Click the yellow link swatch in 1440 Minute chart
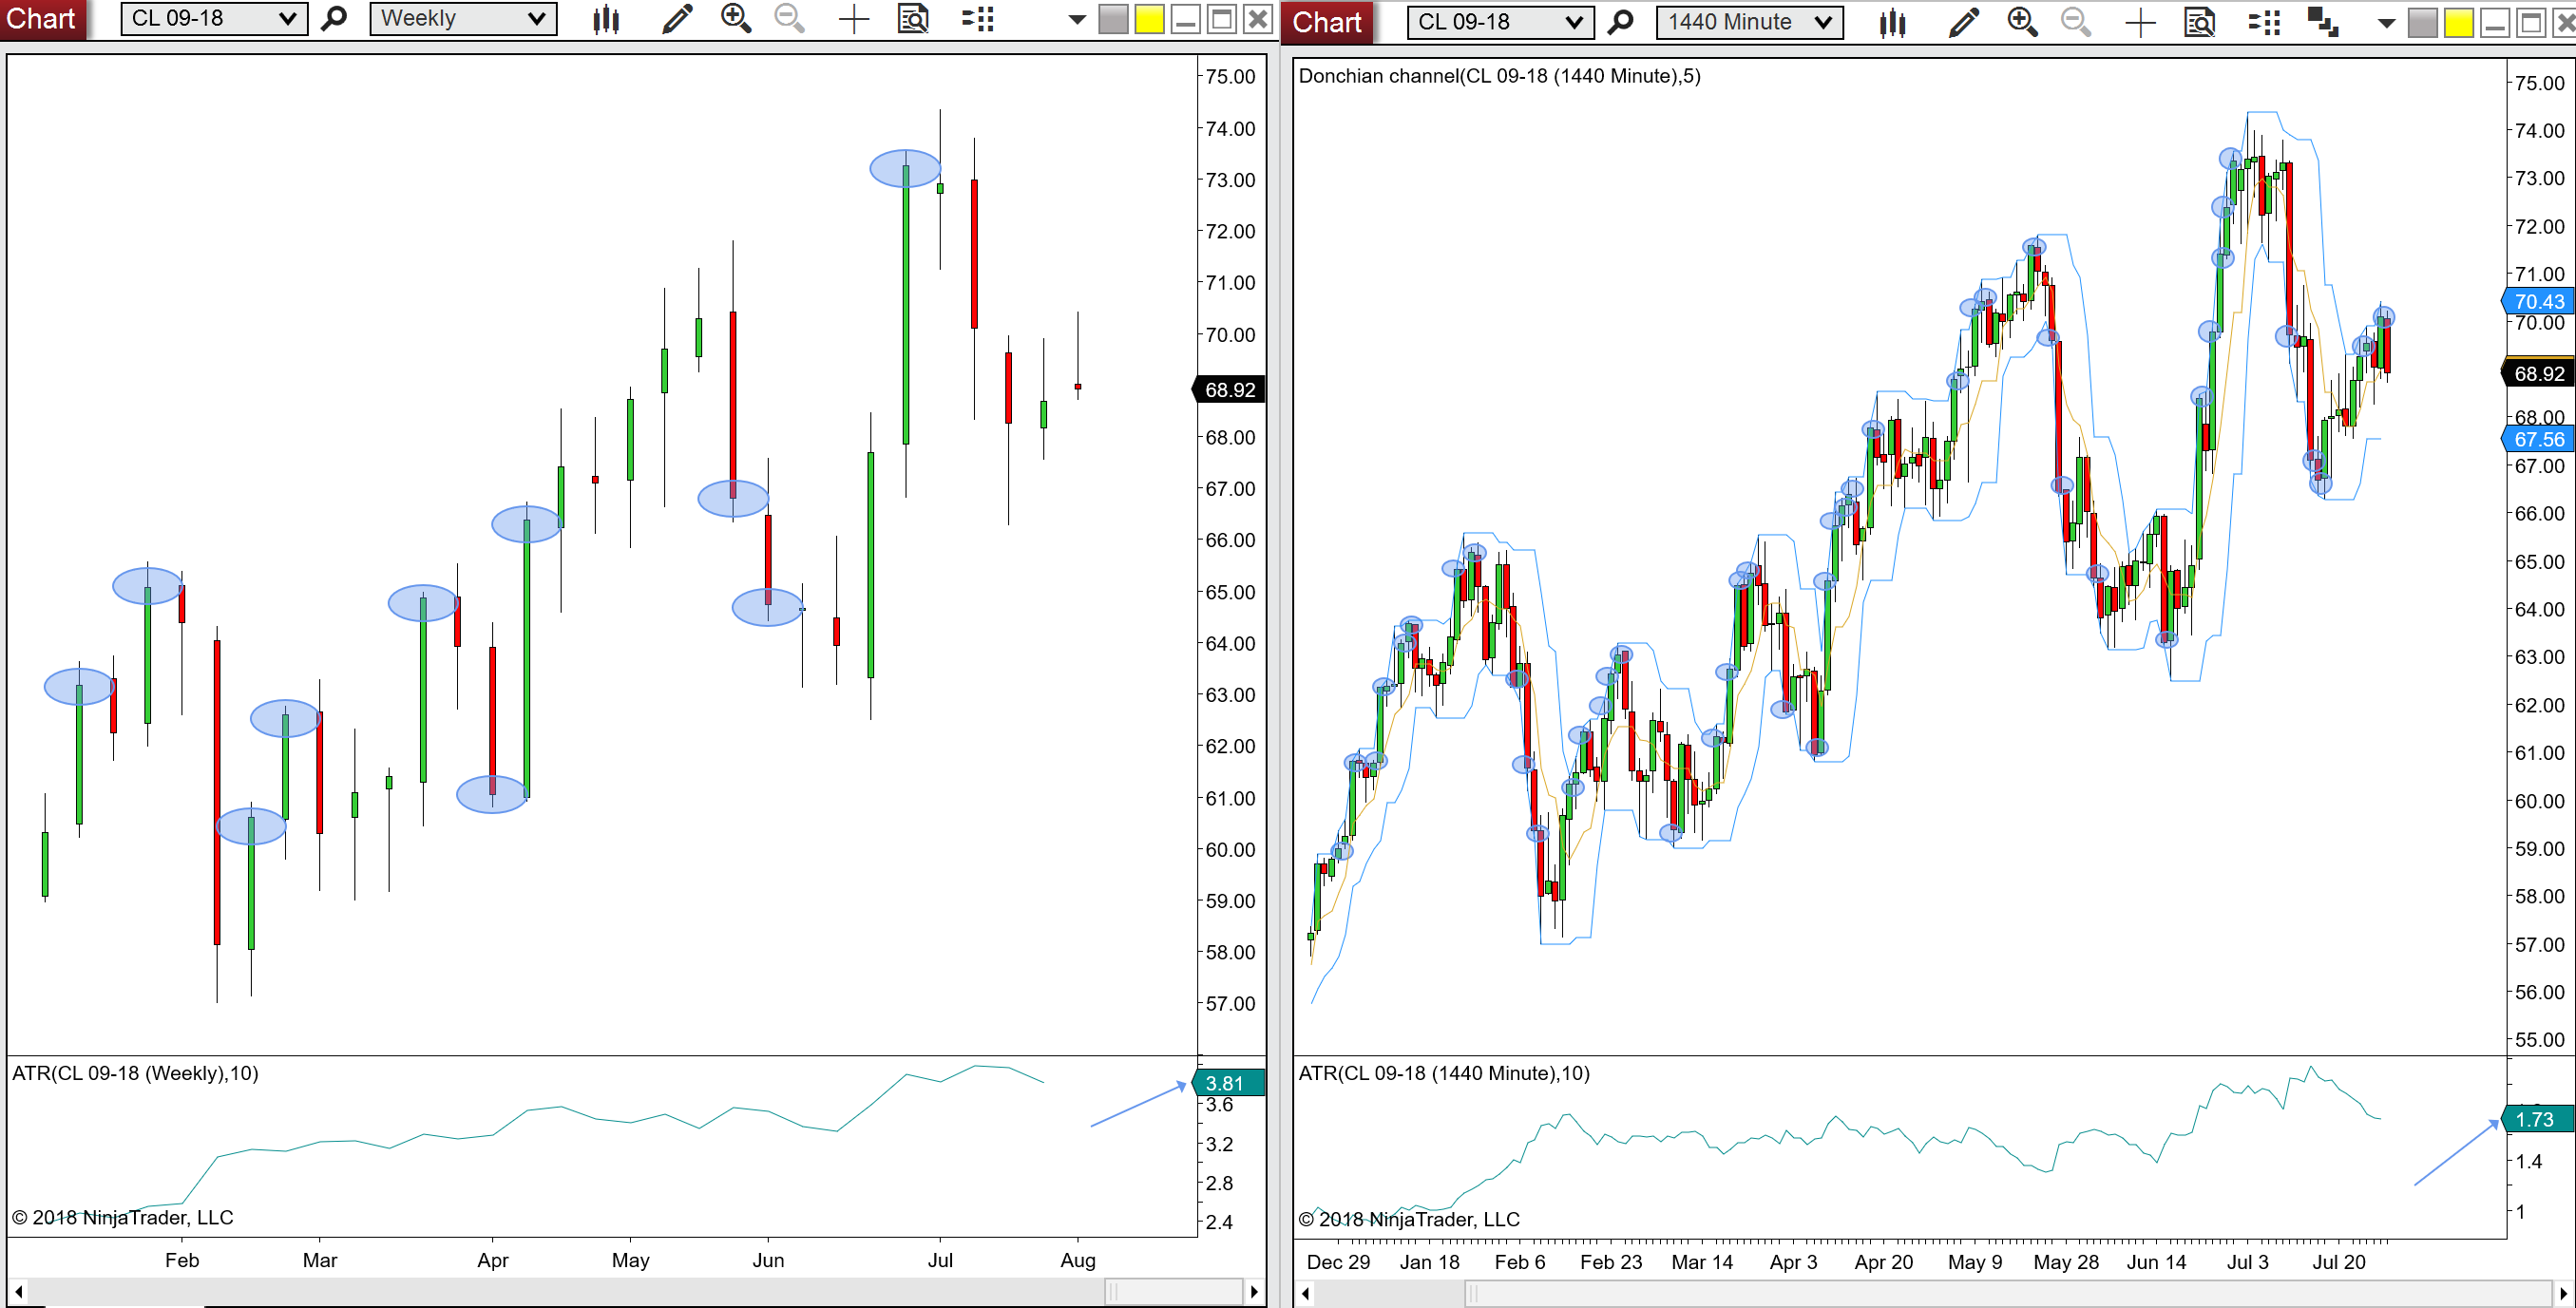This screenshot has width=2576, height=1308. pyautogui.click(x=2459, y=23)
